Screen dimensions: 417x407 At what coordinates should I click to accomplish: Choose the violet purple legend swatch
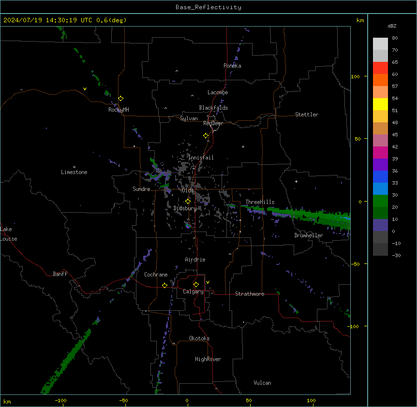coord(380,165)
